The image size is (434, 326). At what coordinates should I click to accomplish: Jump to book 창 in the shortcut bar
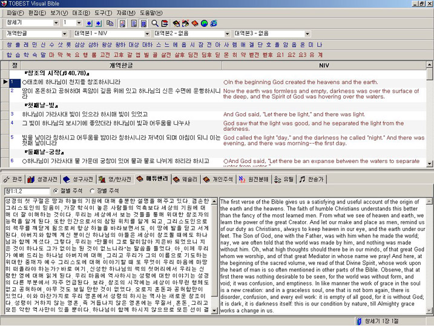tap(9, 45)
